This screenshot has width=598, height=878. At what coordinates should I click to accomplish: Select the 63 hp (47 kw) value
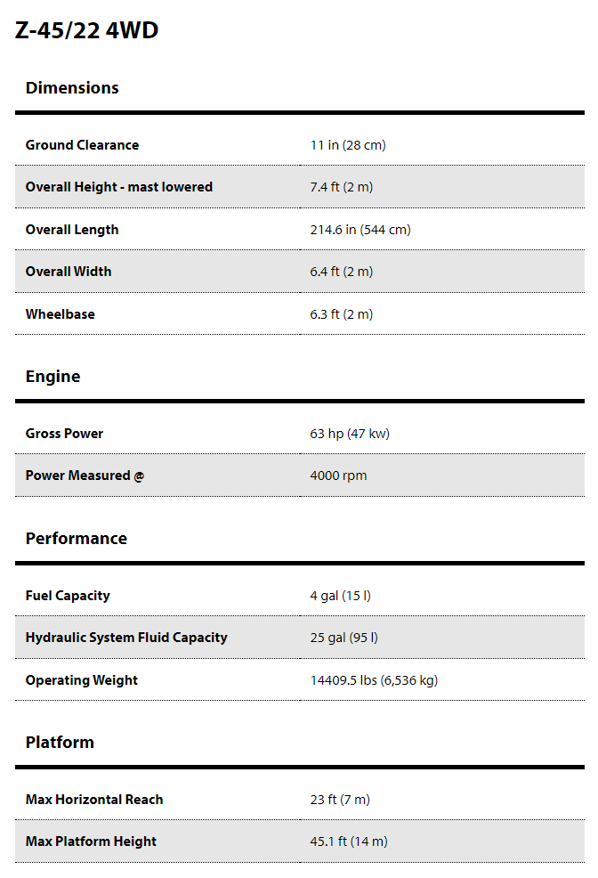[350, 434]
